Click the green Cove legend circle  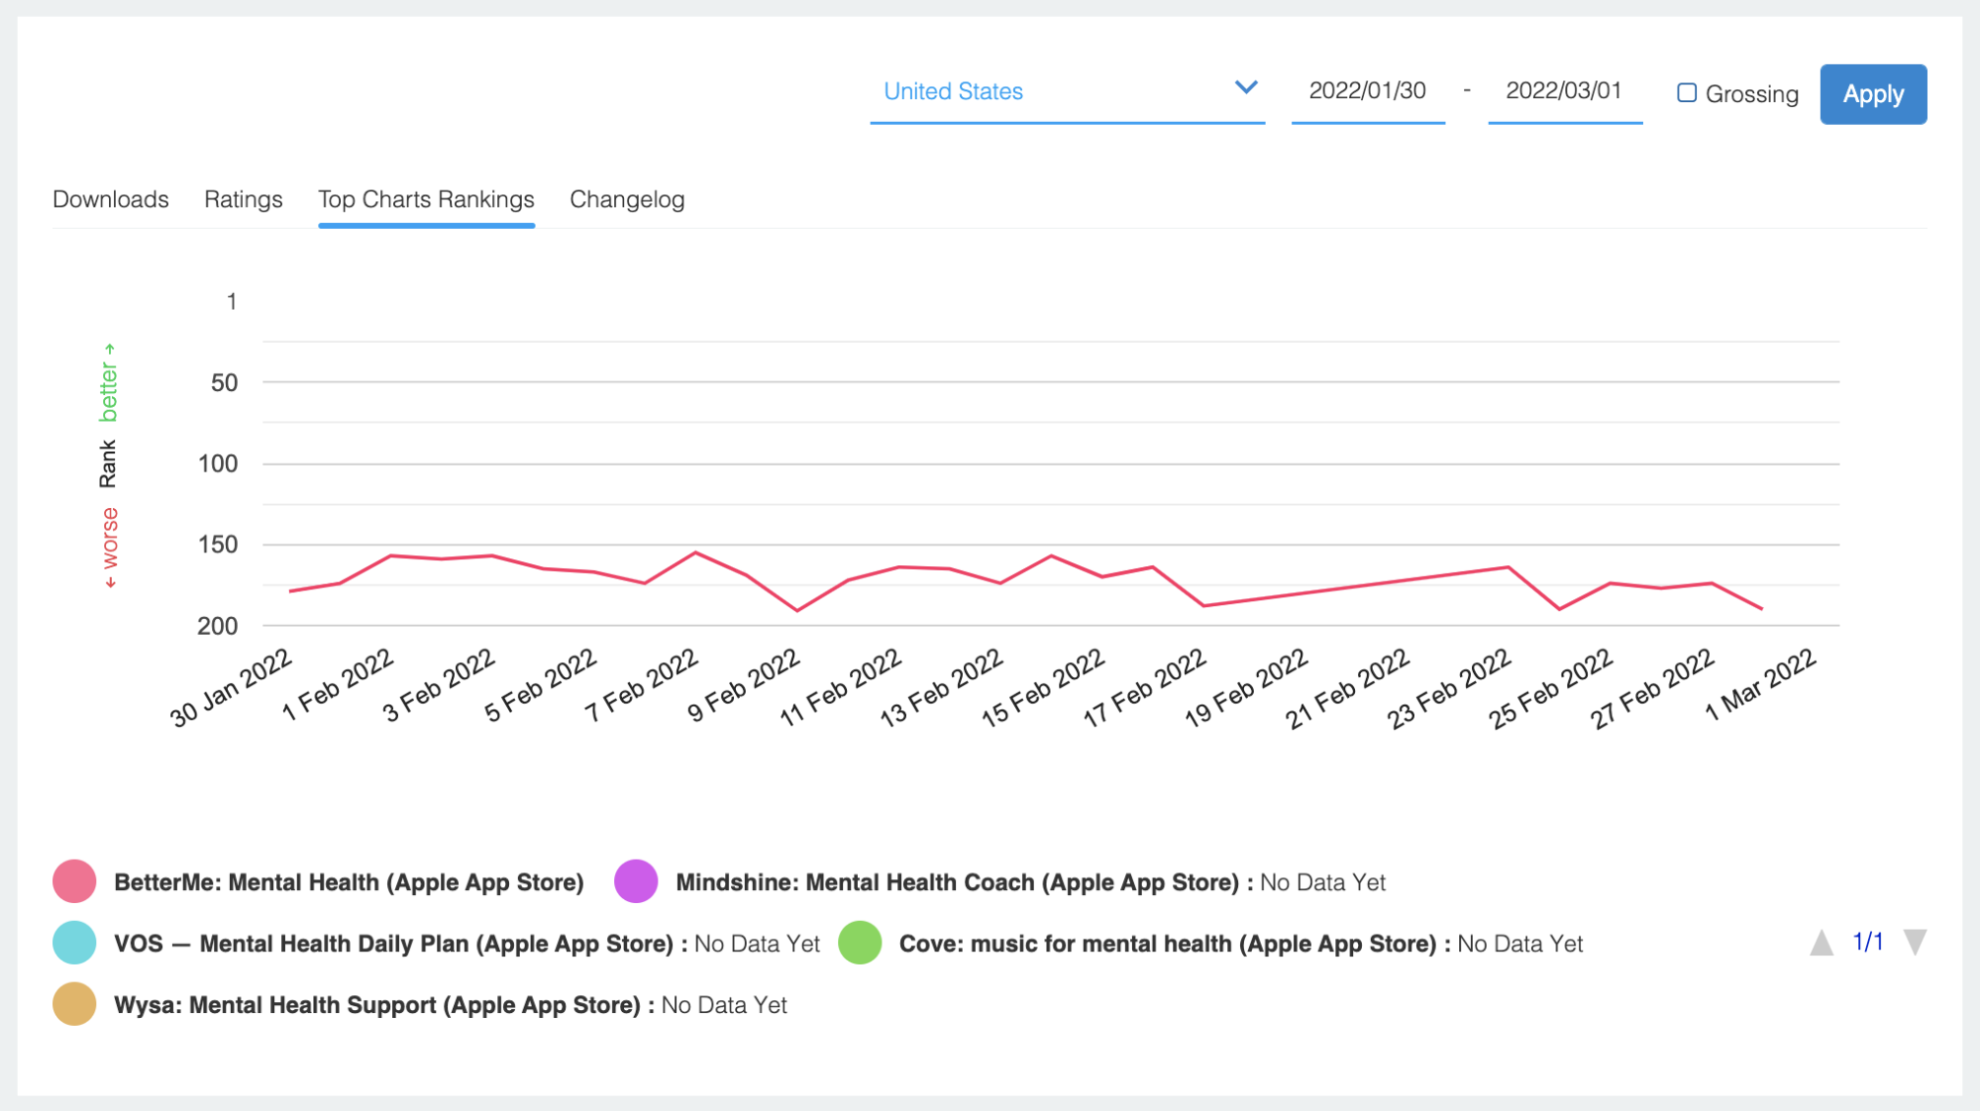tap(860, 943)
